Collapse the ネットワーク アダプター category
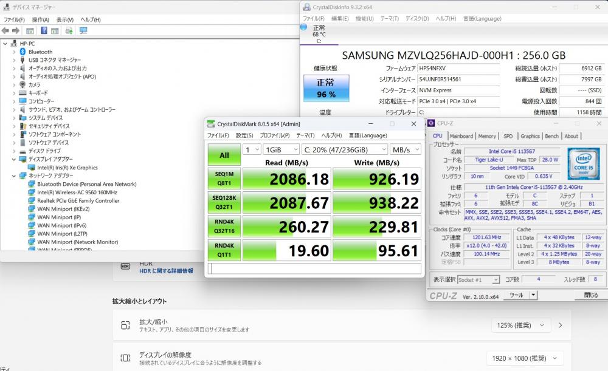This screenshot has height=371, width=608. click(x=14, y=176)
